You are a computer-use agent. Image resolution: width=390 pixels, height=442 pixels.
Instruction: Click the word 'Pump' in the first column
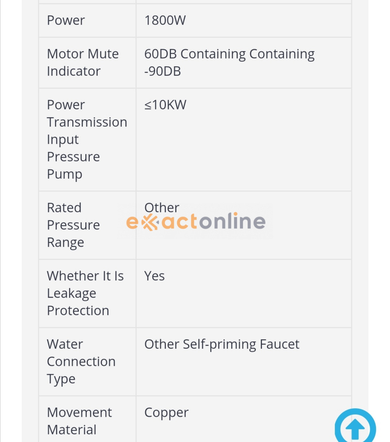tap(65, 174)
